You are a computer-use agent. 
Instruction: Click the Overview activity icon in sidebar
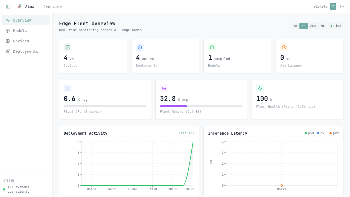8,20
